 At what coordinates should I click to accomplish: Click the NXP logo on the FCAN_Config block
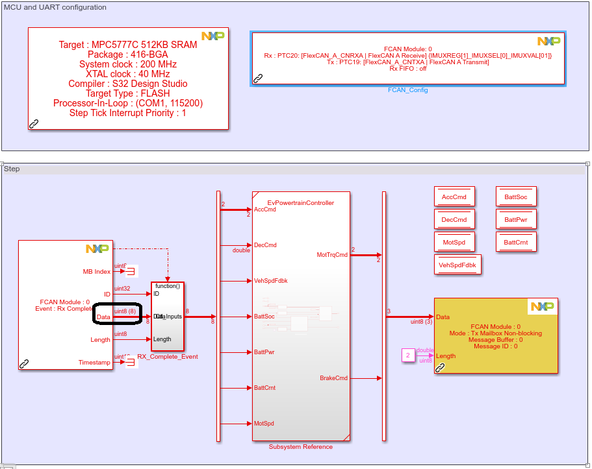[550, 40]
